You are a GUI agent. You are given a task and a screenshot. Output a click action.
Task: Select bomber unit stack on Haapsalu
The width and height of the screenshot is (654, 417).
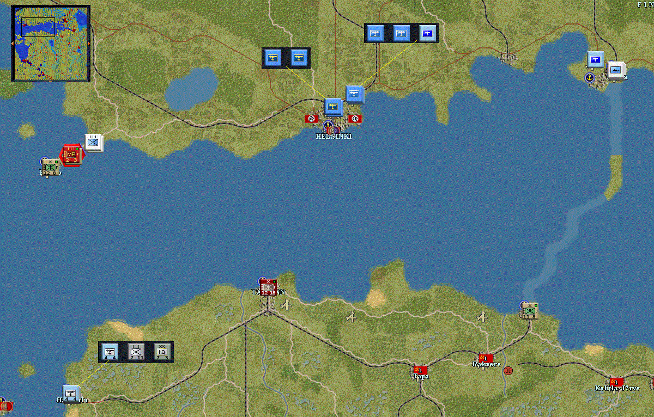pyautogui.click(x=71, y=393)
